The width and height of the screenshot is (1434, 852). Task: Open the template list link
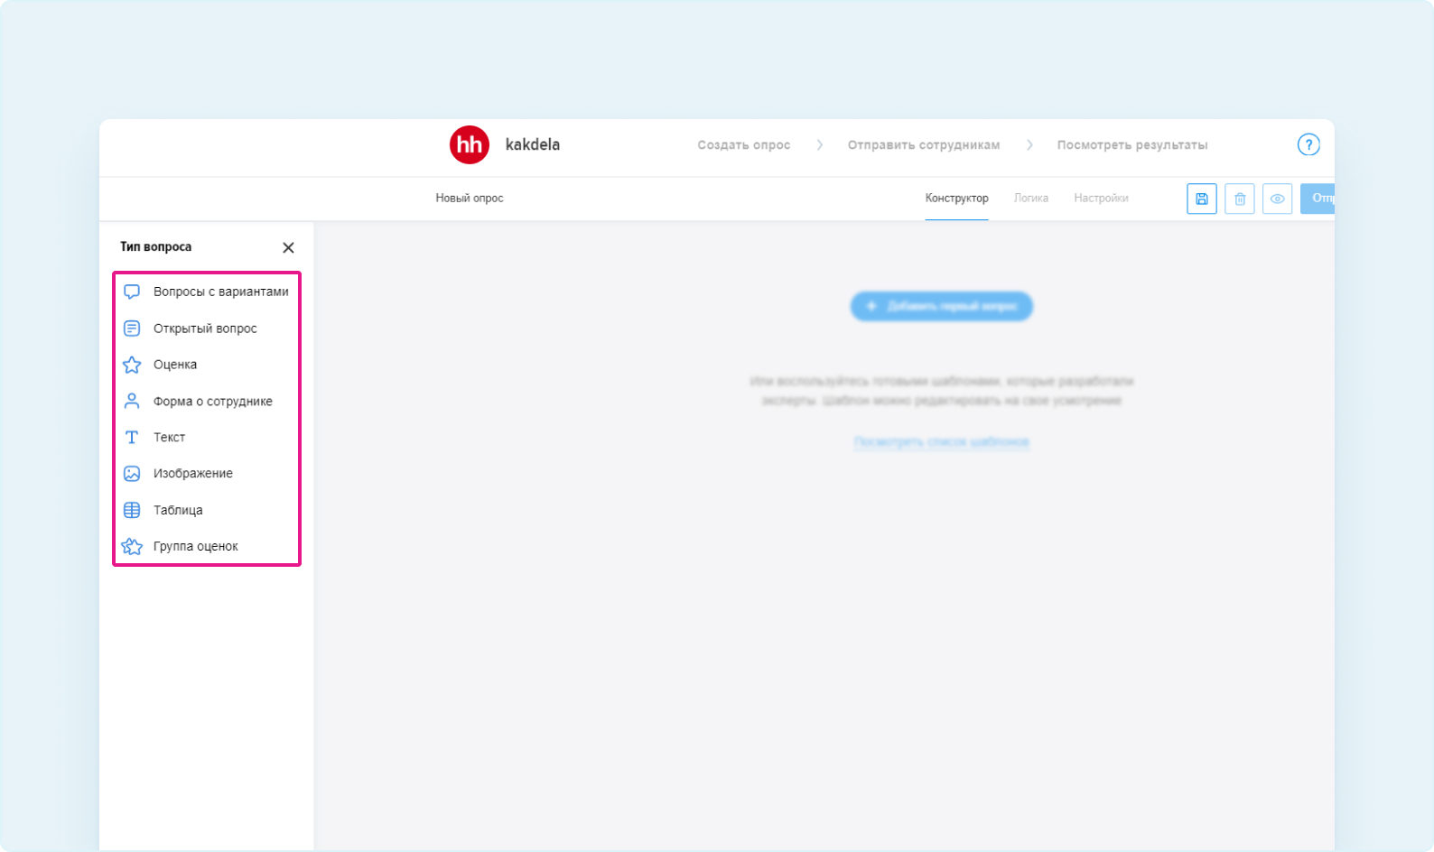[x=942, y=441]
